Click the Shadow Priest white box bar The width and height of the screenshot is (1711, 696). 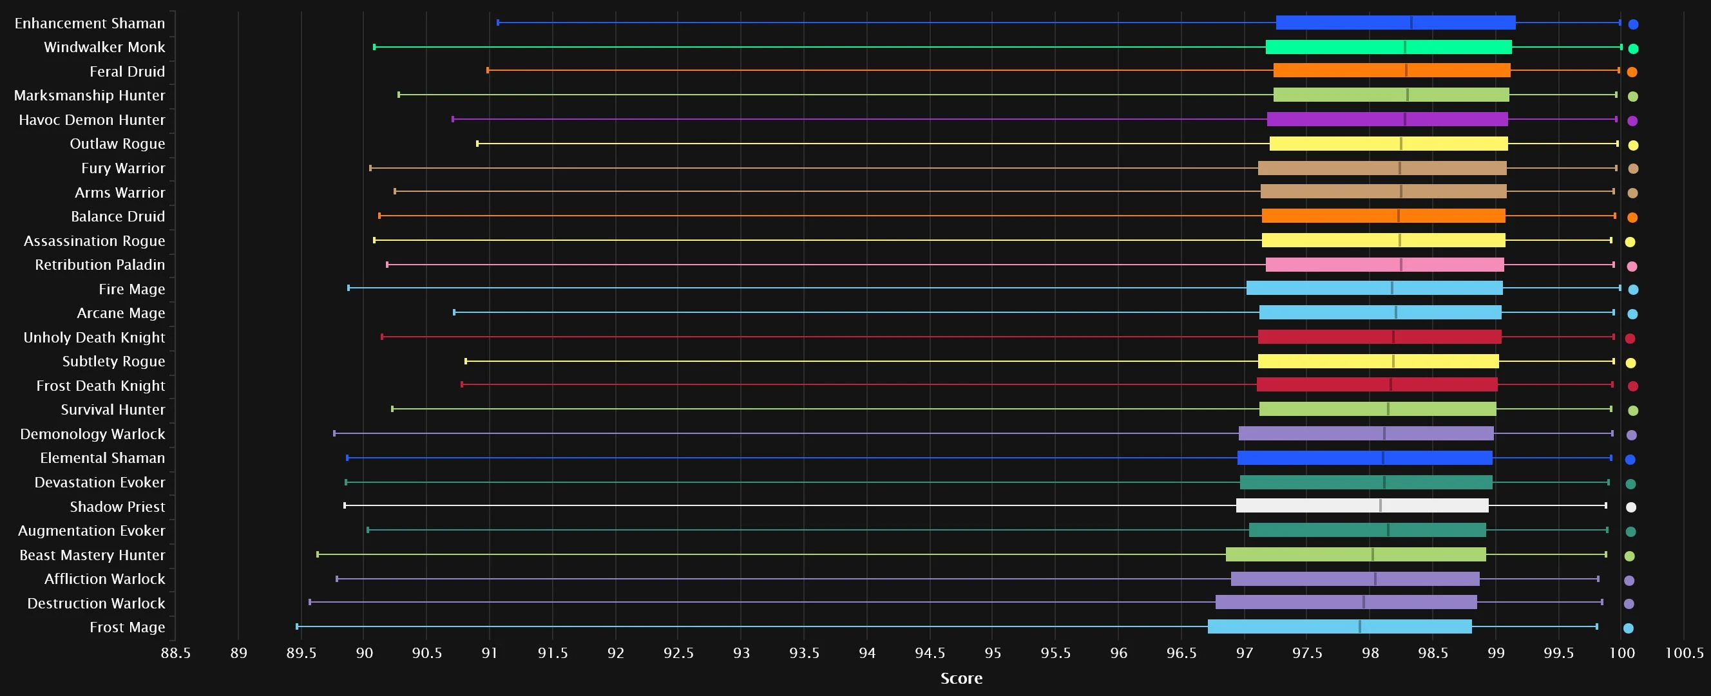point(1362,506)
